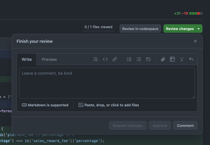Open the Markdown is supported link

pos(45,105)
